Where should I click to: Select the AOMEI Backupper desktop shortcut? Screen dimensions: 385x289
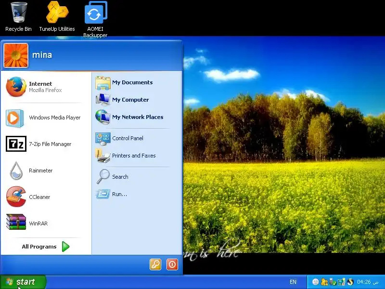pyautogui.click(x=95, y=20)
